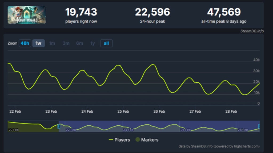Image resolution: width=273 pixels, height=153 pixels.
Task: Select the 48h zoom preset
Action: [25, 43]
